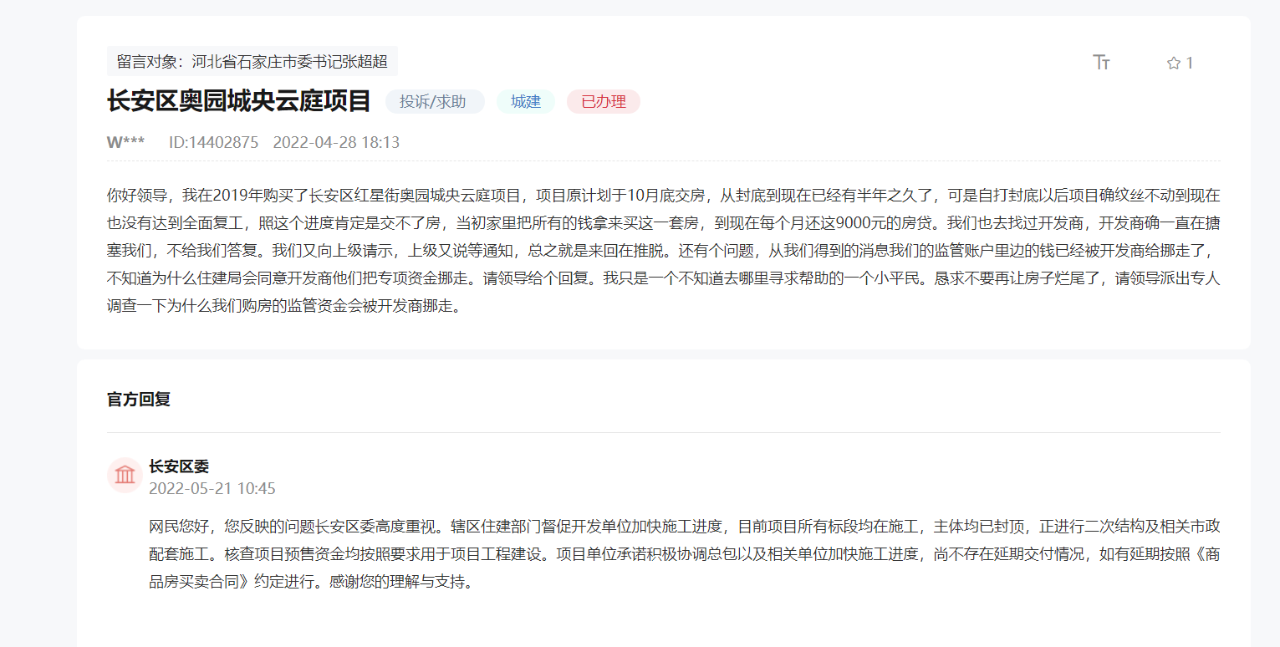This screenshot has height=647, width=1280.
Task: Toggle favorite on this message
Action: tap(1173, 62)
